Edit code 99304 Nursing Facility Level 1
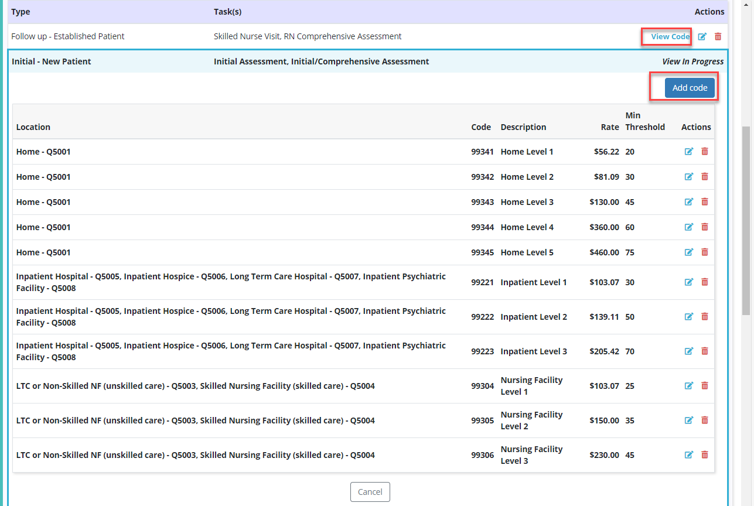 689,386
